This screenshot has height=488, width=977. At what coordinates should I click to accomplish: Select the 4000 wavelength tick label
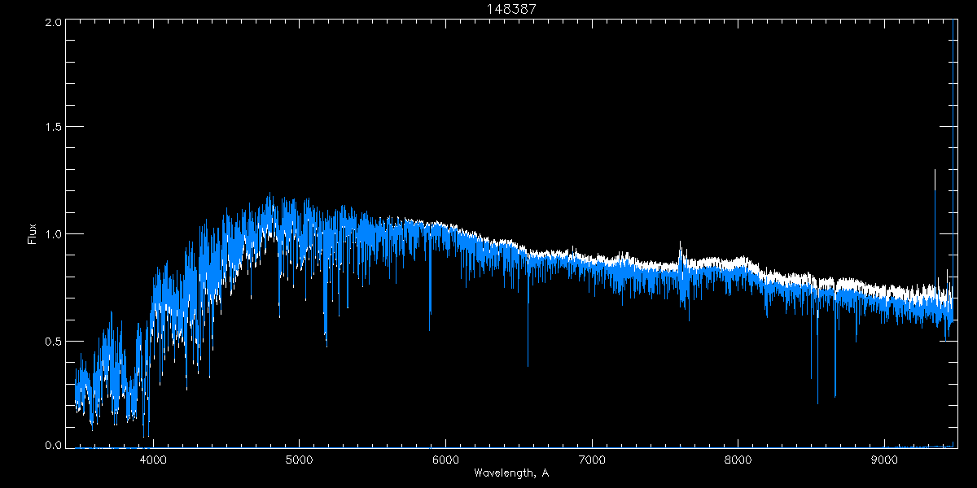coord(153,459)
